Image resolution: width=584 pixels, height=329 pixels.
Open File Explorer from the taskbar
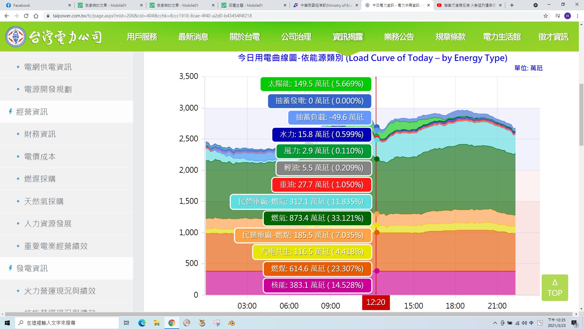pos(157,323)
